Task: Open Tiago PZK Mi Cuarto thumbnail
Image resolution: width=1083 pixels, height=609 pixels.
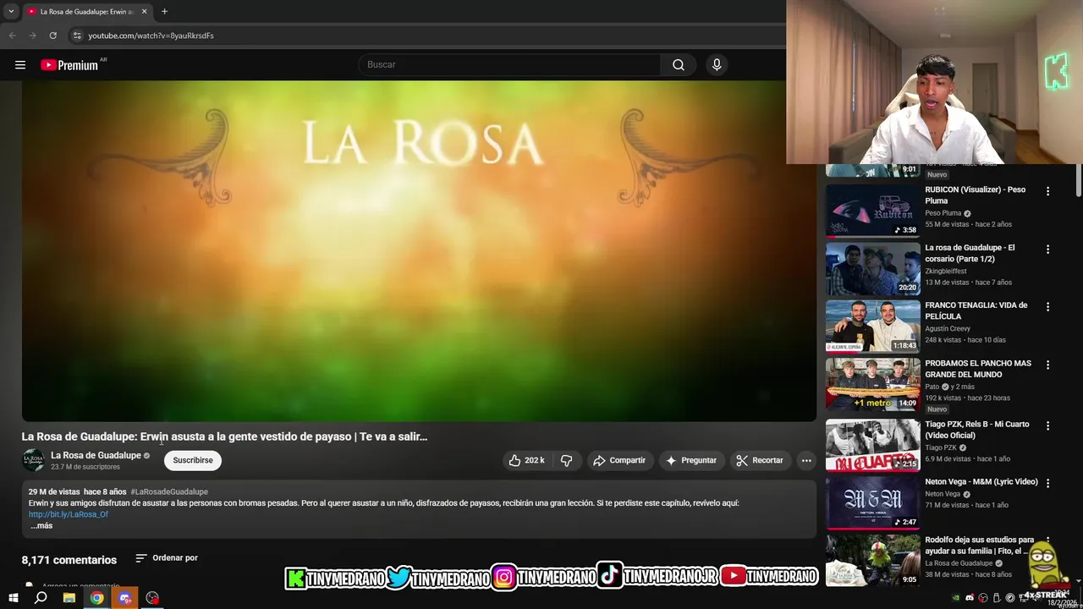Action: (873, 445)
